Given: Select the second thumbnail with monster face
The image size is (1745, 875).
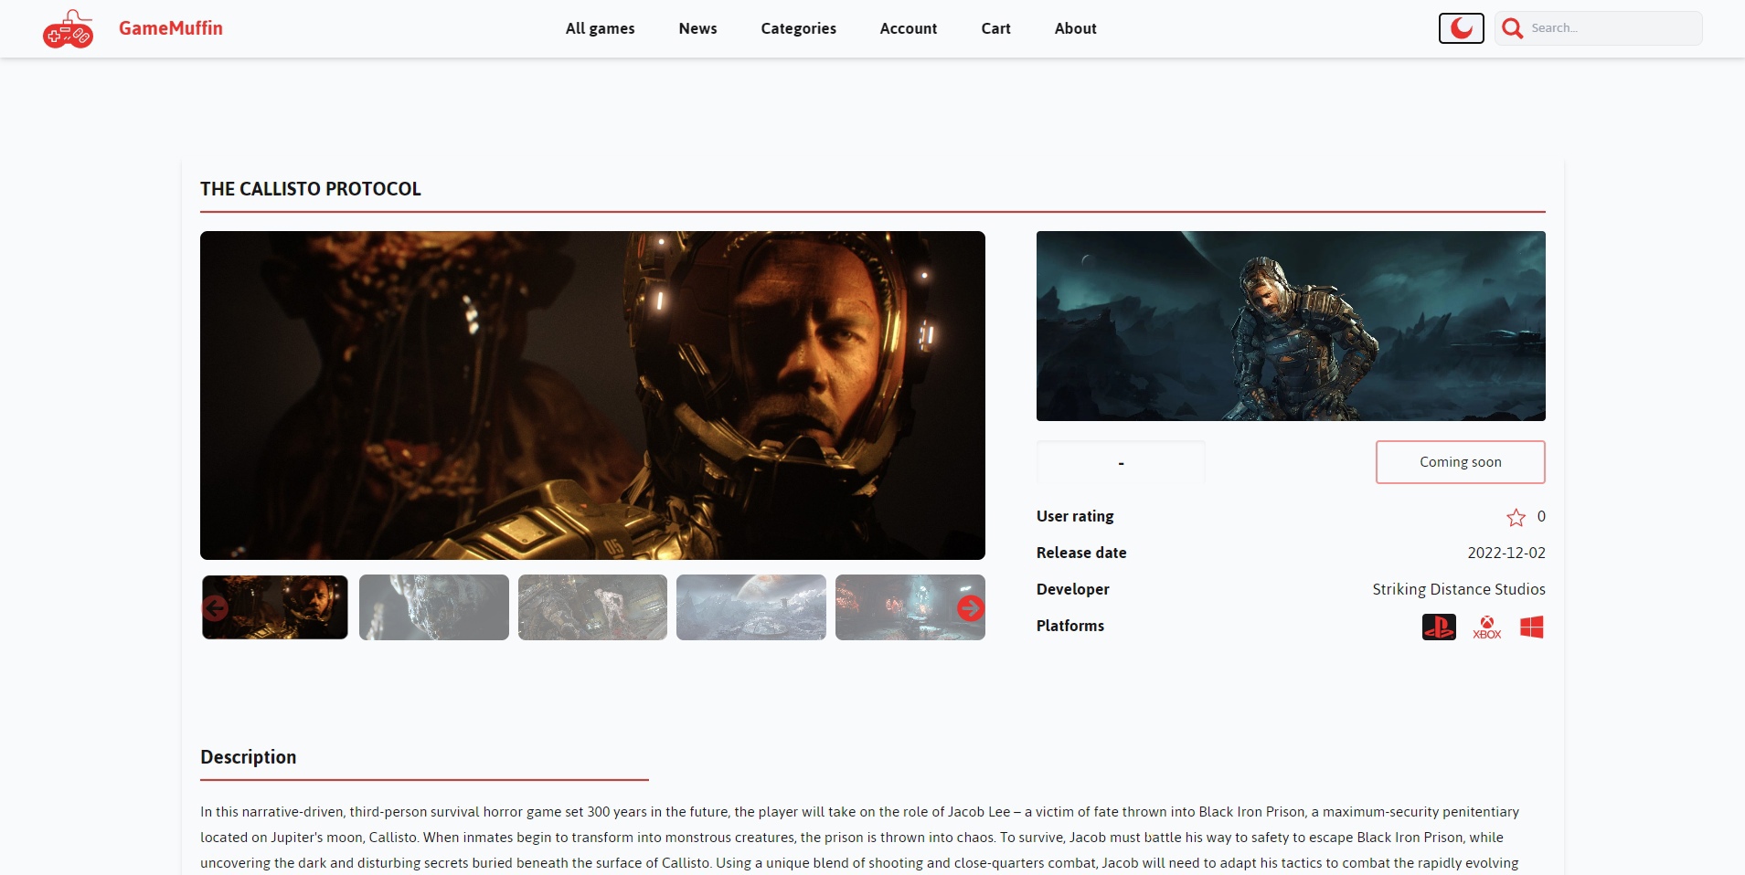Looking at the screenshot, I should pyautogui.click(x=434, y=607).
